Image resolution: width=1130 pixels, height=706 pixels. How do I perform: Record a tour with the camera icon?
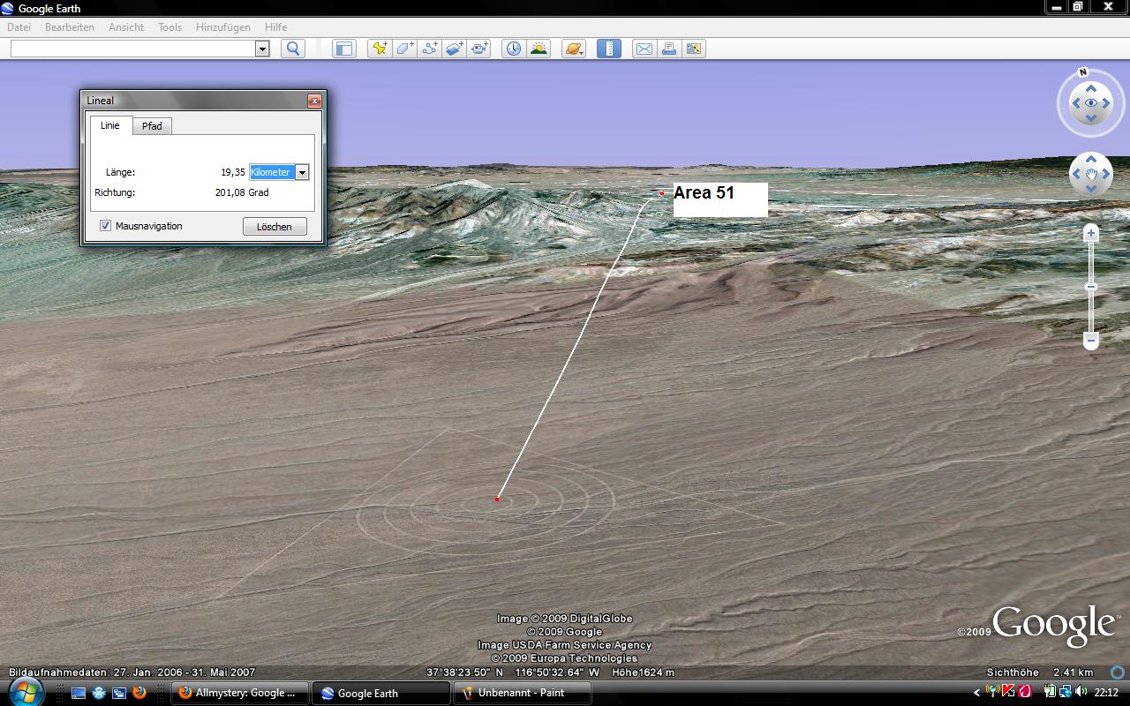click(478, 49)
